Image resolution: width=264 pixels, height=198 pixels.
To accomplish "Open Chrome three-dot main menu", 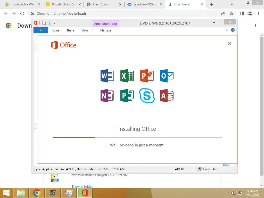I will [x=258, y=13].
